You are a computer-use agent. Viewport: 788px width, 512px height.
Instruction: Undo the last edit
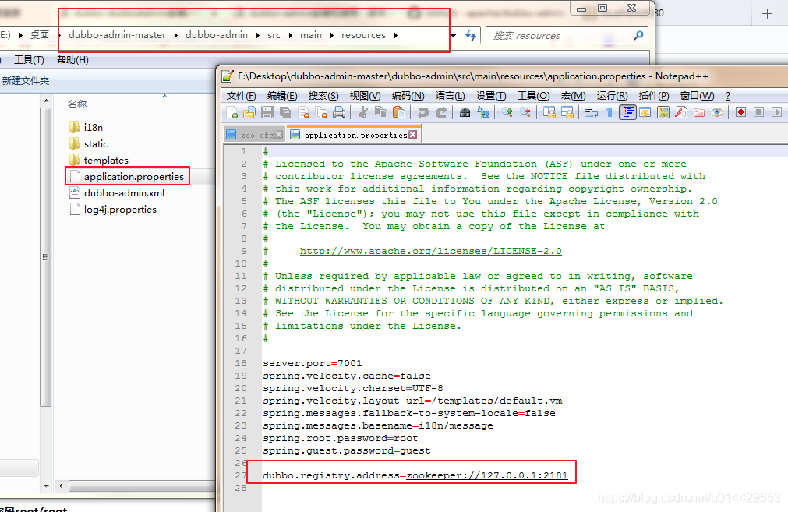[x=422, y=112]
